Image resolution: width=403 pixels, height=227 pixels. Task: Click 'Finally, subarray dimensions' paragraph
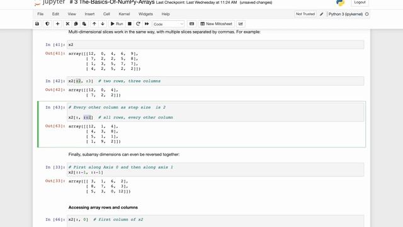coord(124,154)
